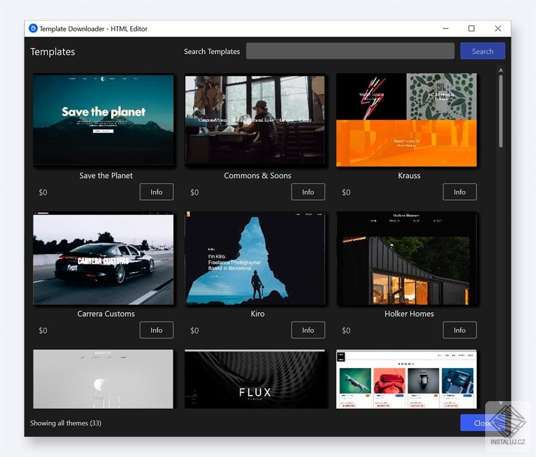Select the Holker Homes template thumbnail
Viewport: 536px width, 457px height.
pyautogui.click(x=406, y=258)
